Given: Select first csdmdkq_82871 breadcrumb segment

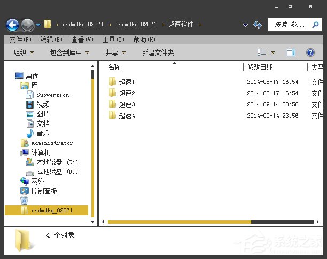Looking at the screenshot, I should pyautogui.click(x=83, y=25).
